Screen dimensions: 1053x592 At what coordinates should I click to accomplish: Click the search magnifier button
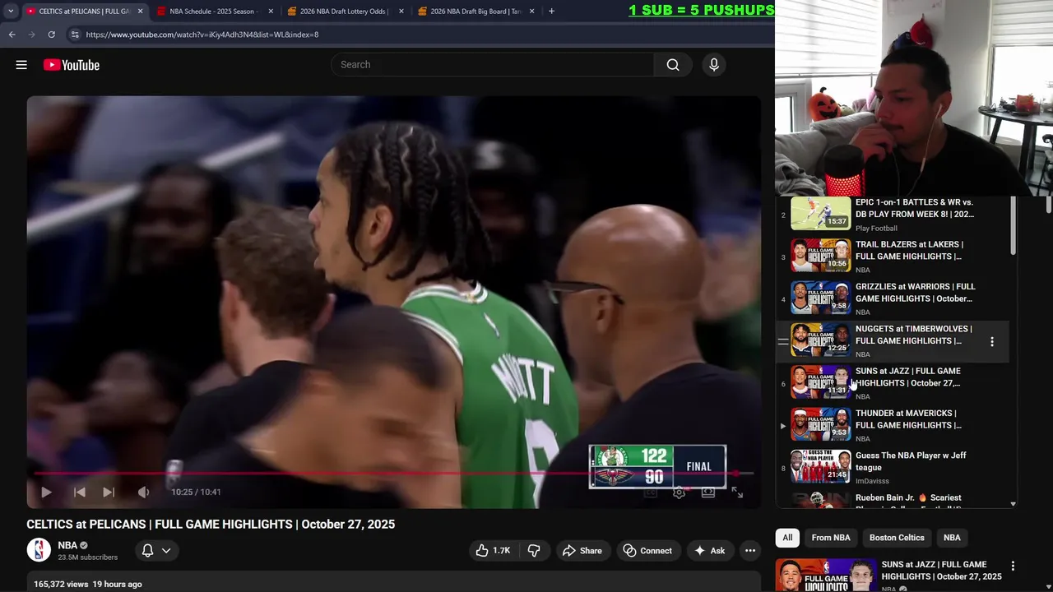tap(673, 65)
